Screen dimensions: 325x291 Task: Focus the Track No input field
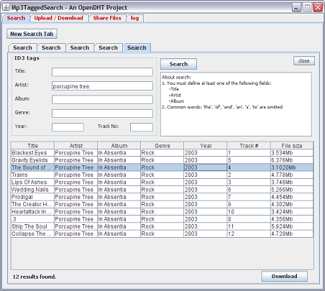click(142, 127)
